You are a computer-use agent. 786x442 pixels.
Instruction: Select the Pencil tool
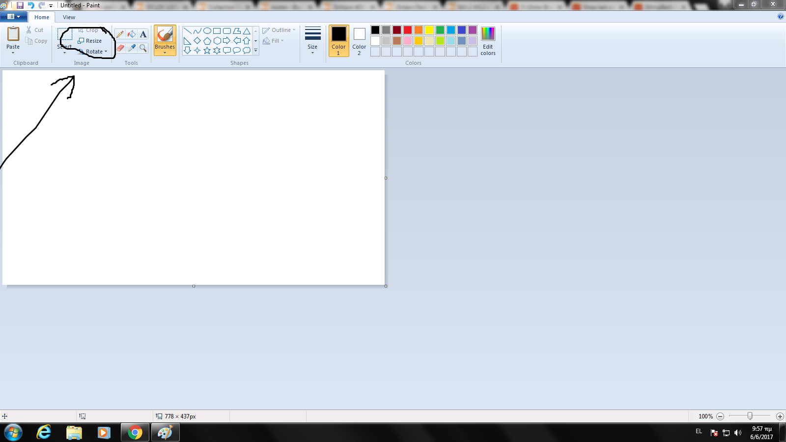[120, 34]
